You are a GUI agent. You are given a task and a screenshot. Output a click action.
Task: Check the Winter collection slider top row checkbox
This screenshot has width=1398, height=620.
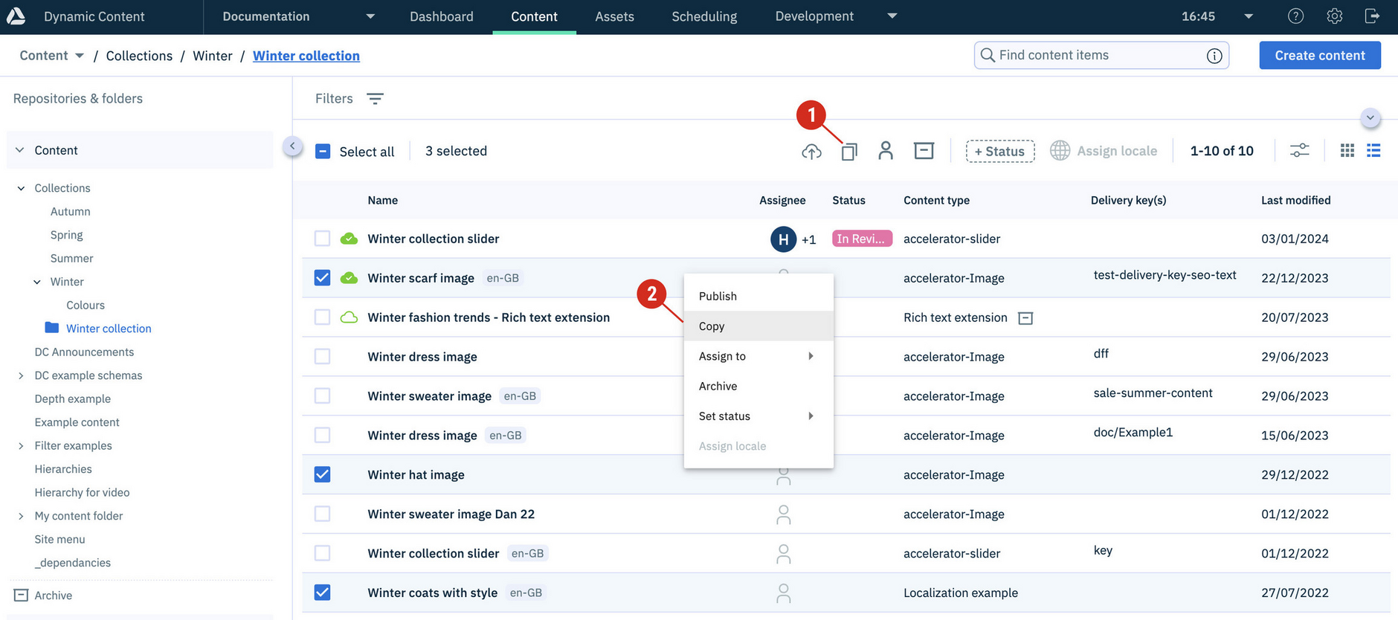[322, 239]
